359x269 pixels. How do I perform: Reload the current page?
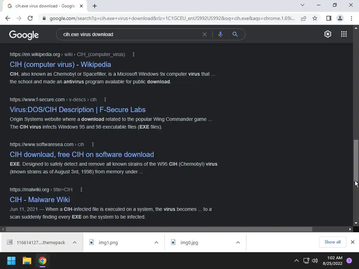click(30, 18)
